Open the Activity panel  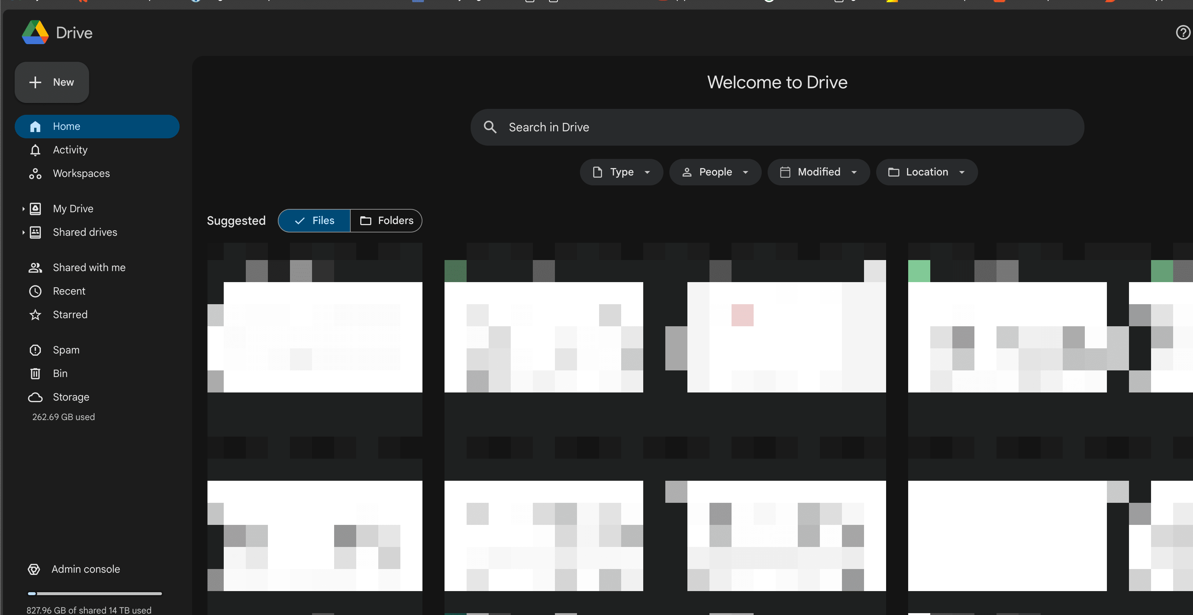click(70, 150)
